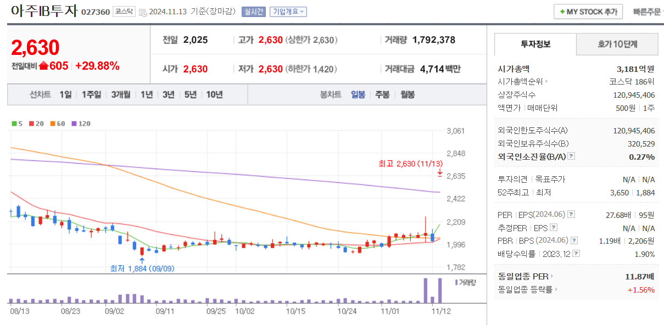
Task: Click the MY STOCK 추가 button
Action: tap(588, 12)
